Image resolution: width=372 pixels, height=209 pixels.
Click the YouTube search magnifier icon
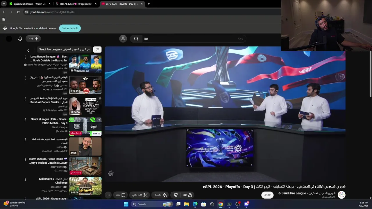pyautogui.click(x=136, y=39)
